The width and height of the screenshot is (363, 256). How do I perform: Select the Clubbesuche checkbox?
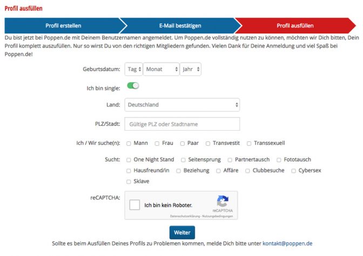[247, 171]
